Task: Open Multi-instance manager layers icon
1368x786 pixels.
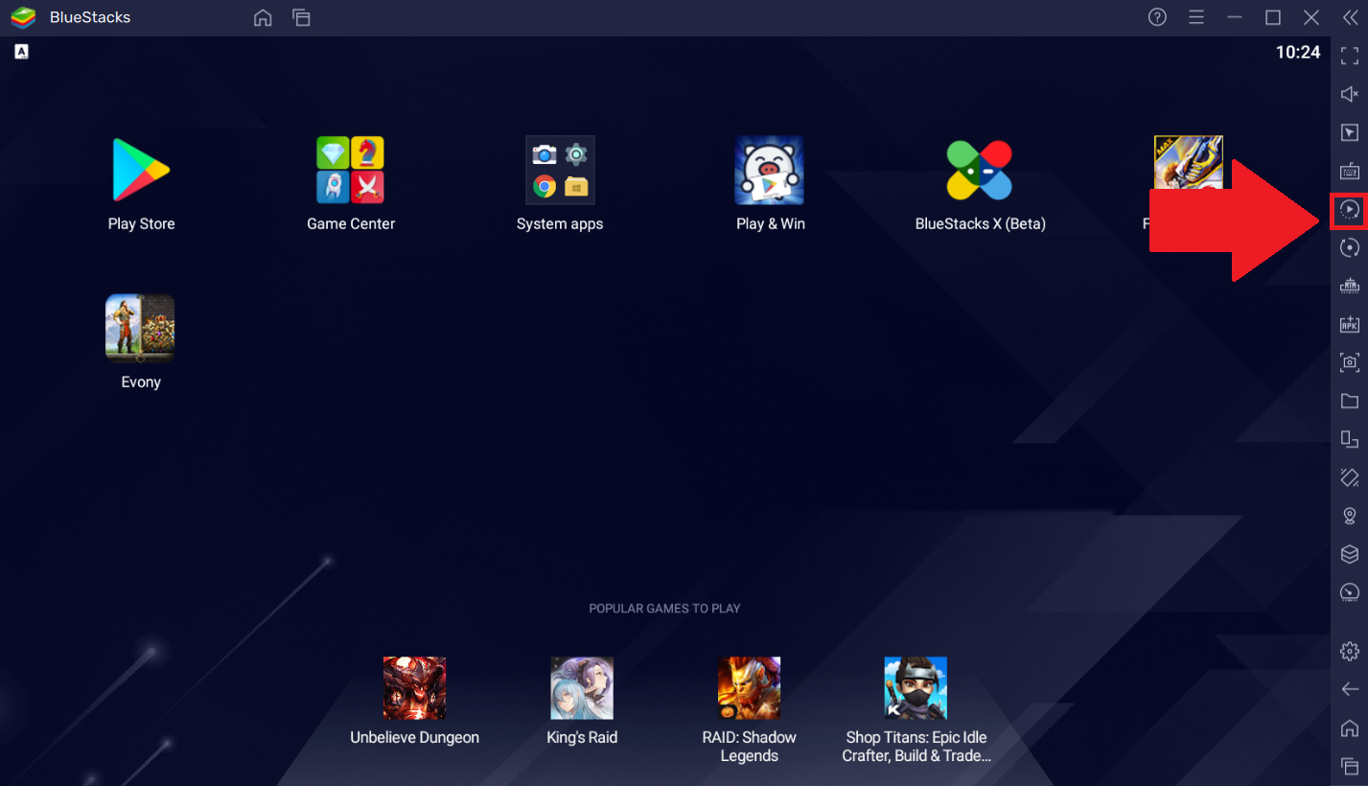Action: pyautogui.click(x=1349, y=554)
